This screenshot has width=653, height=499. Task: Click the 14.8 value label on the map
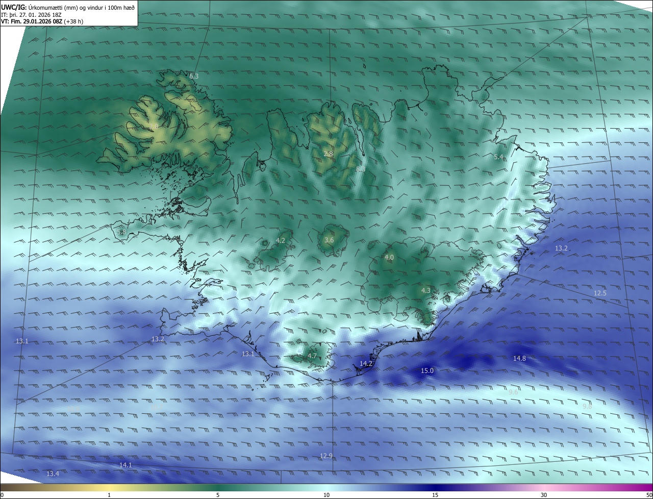coord(519,358)
